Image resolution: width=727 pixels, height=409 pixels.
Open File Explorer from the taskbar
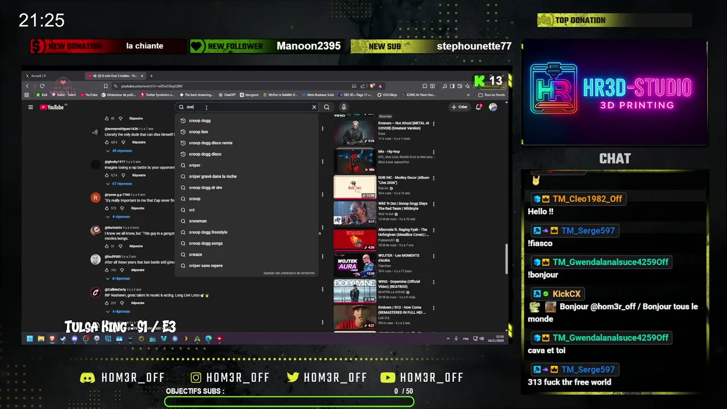[41, 339]
